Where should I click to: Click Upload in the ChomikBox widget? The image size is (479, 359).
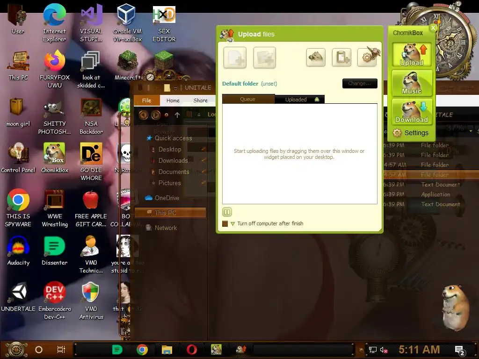click(x=412, y=55)
